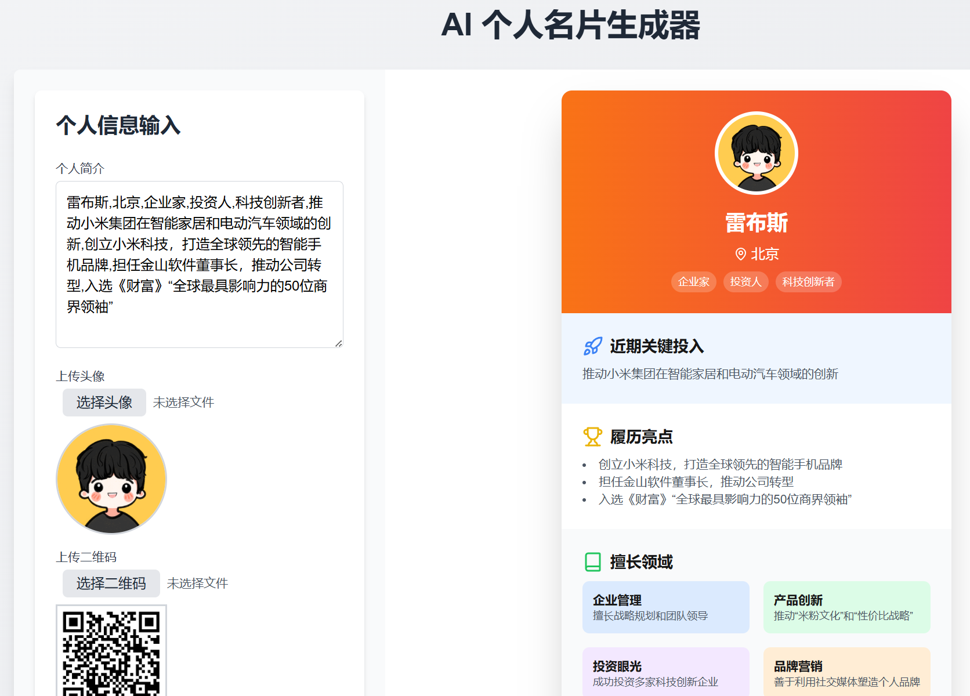Click the 上传二维码 label
The width and height of the screenshot is (970, 696).
click(x=86, y=557)
